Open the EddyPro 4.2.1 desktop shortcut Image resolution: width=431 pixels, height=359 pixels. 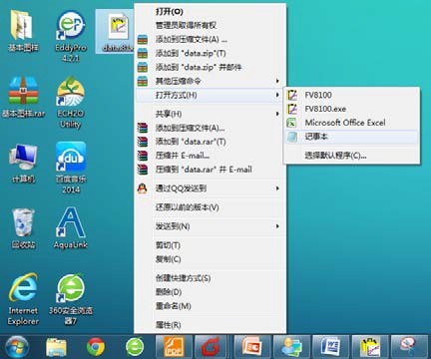click(71, 36)
